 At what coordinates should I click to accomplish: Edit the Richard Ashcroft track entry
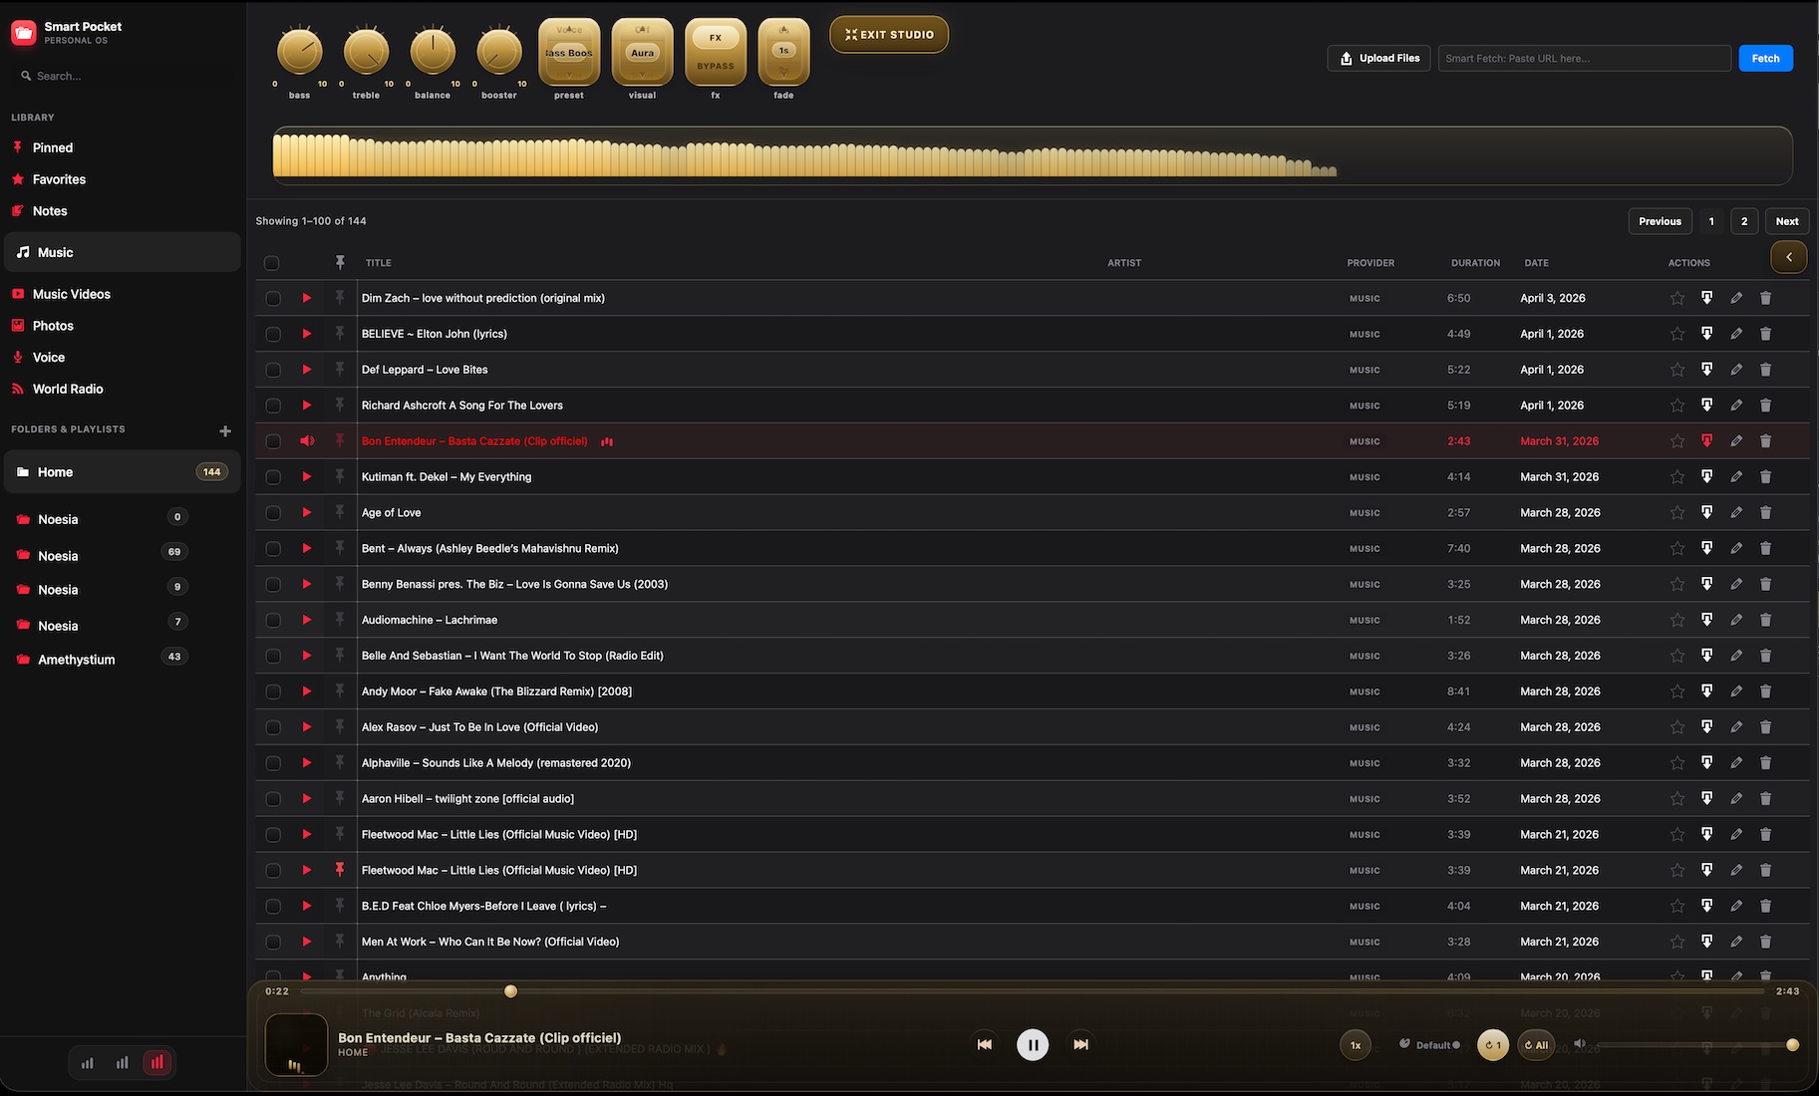coord(1736,406)
